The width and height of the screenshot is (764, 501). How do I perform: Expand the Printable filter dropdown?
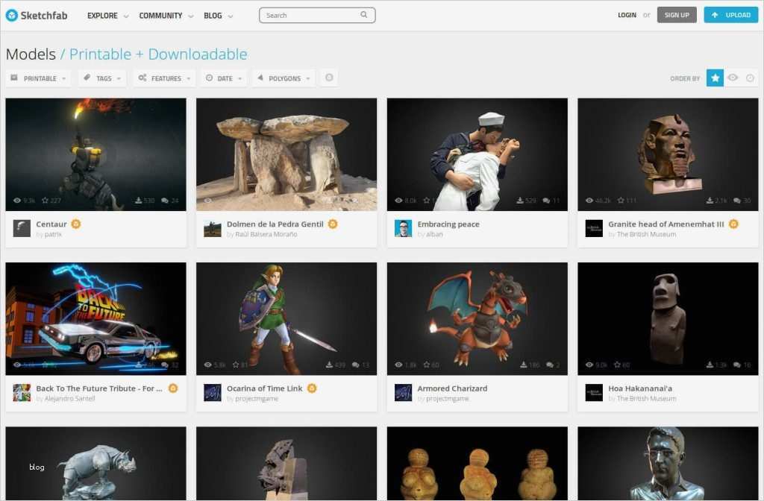(38, 78)
